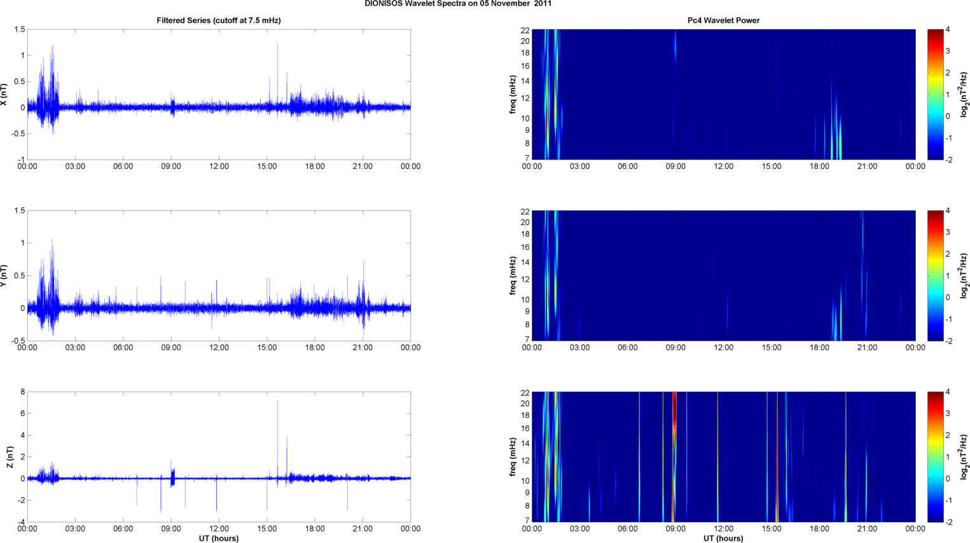Click the Z component wavelet power spectrogram

click(x=723, y=457)
